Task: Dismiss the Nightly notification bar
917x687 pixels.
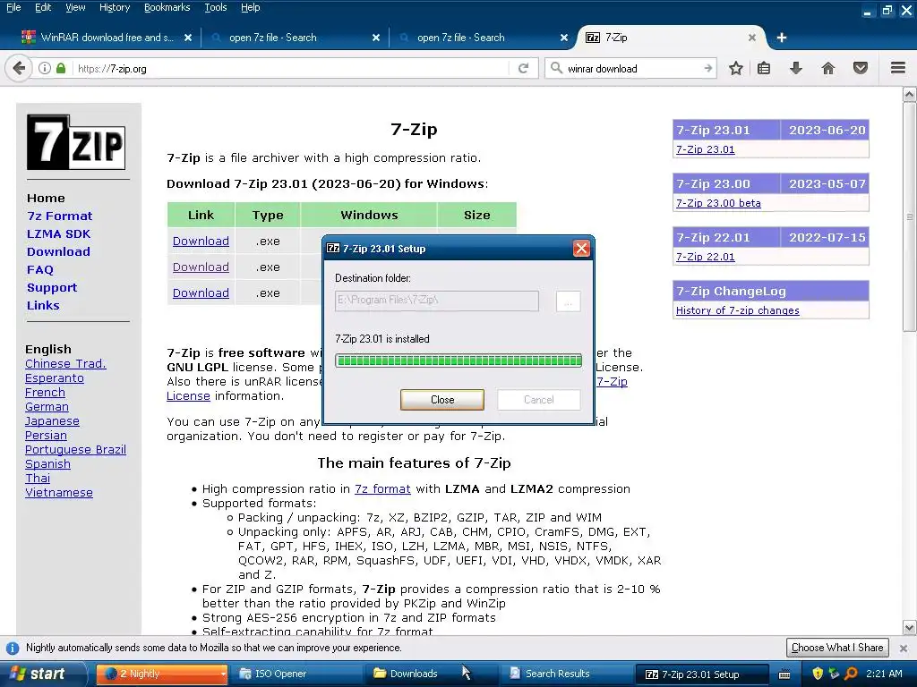Action: coord(904,648)
